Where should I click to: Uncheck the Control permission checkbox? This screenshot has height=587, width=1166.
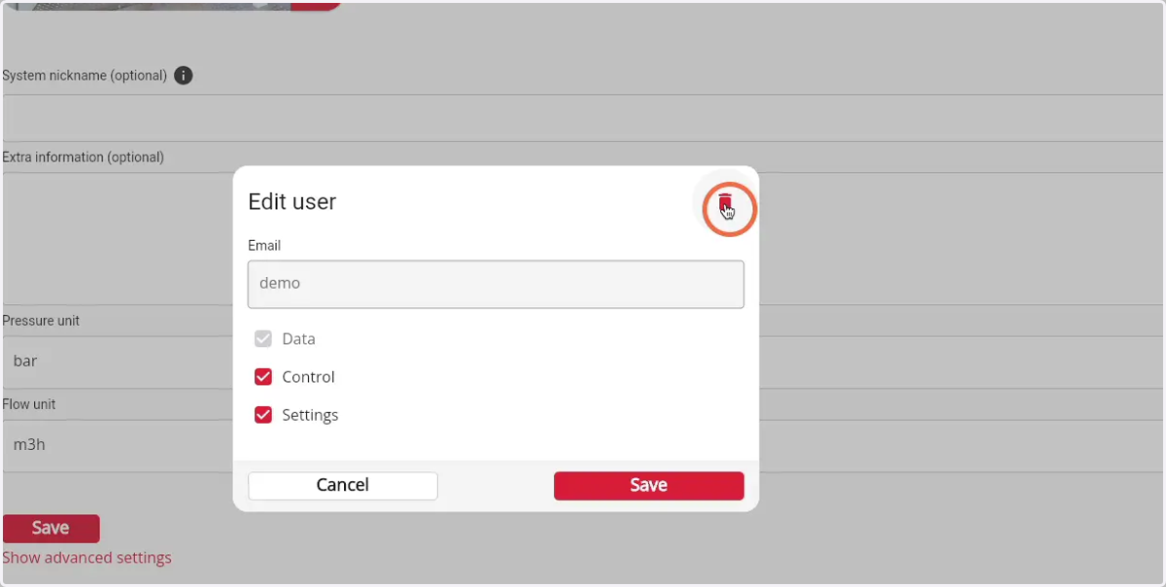(x=262, y=377)
